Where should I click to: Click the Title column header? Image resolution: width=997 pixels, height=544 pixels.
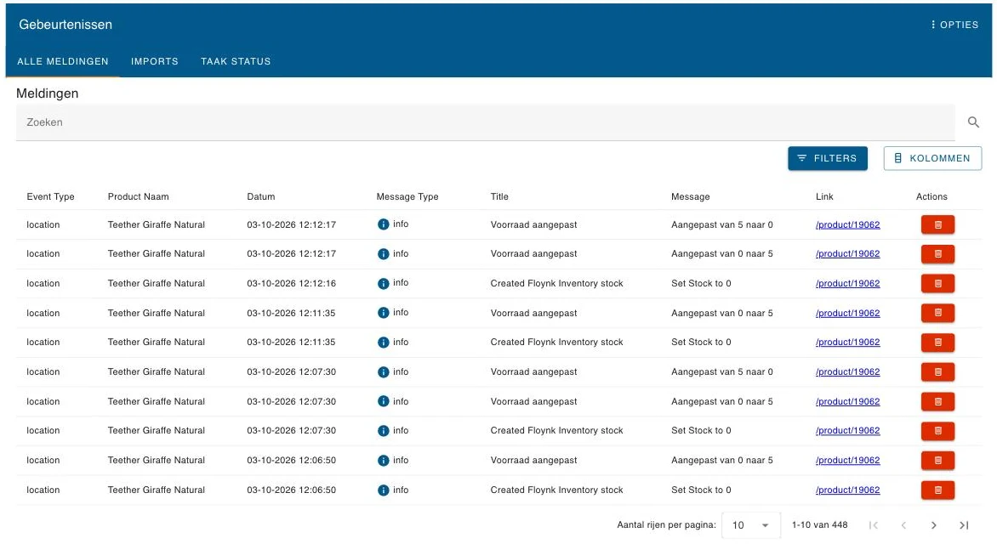point(499,196)
